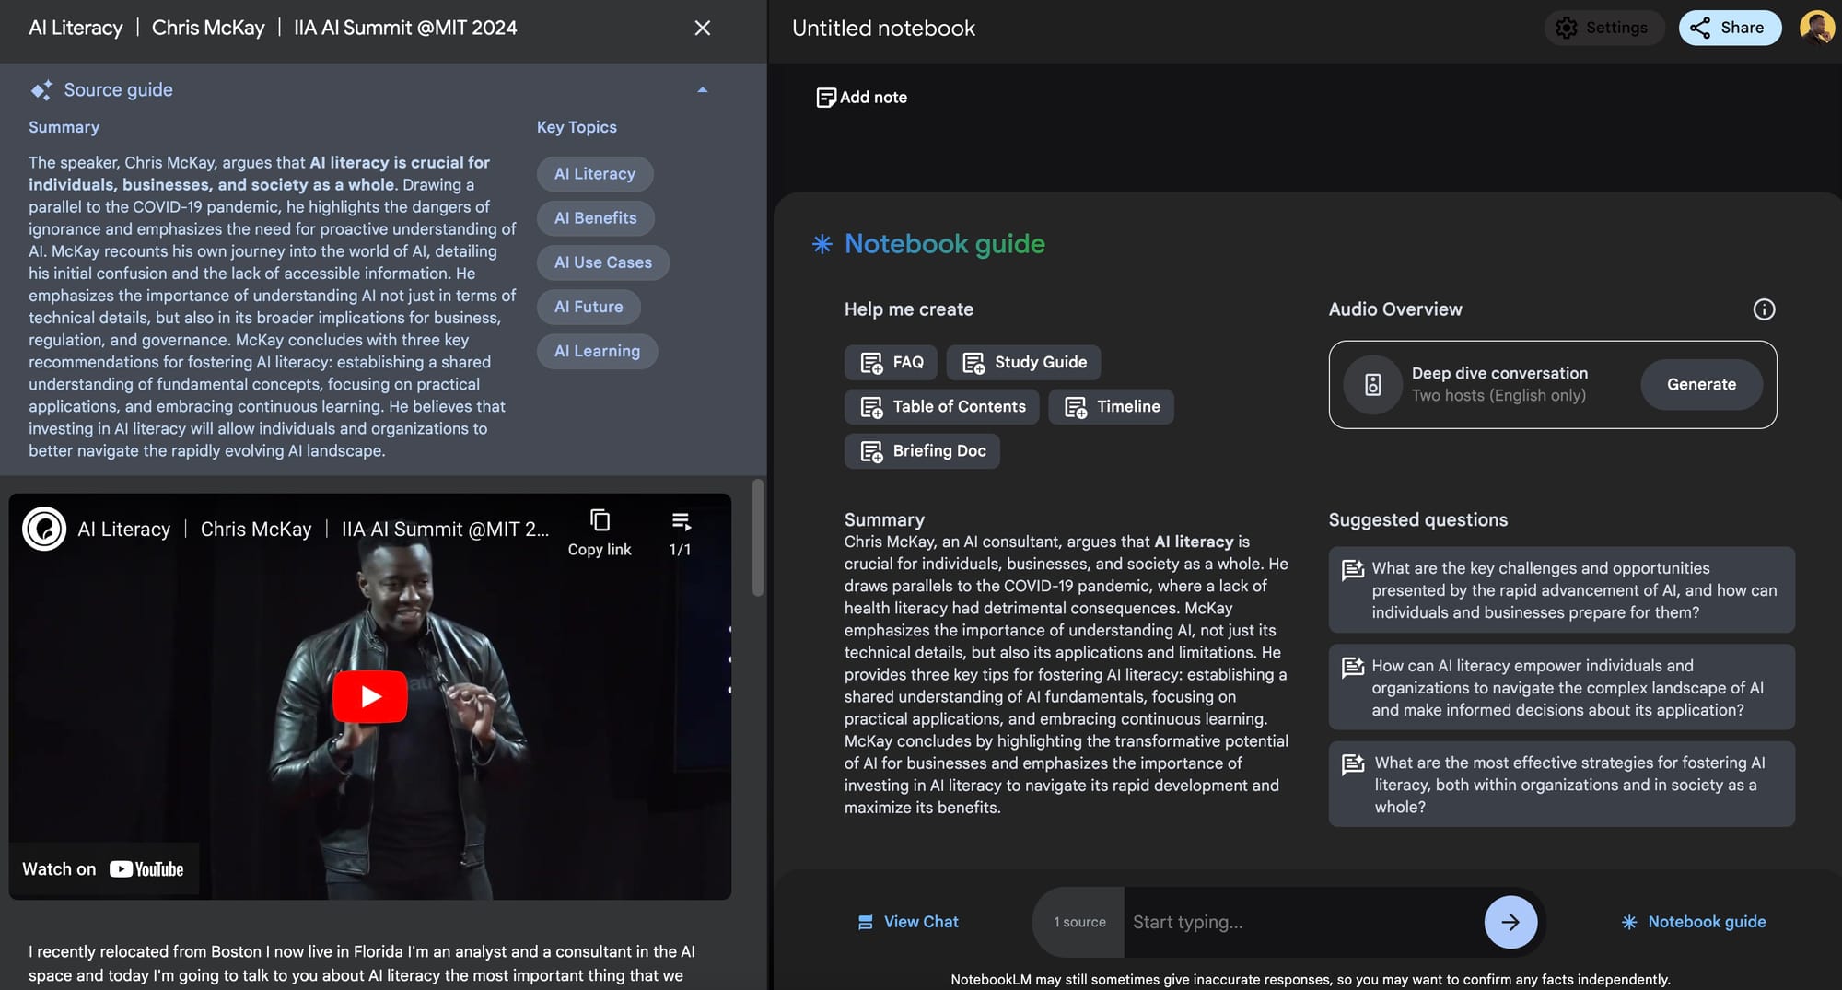Open video via Watch on YouTube
This screenshot has width=1842, height=990.
click(x=103, y=869)
